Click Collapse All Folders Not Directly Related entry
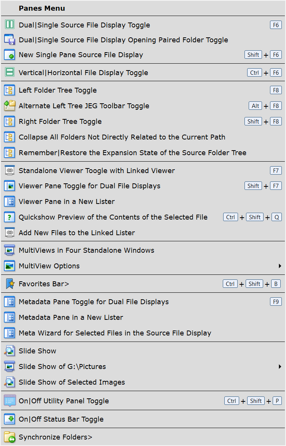The height and width of the screenshot is (446, 286). coord(122,137)
